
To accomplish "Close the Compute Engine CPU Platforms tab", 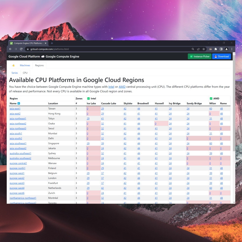I will pyautogui.click(x=45, y=43).
